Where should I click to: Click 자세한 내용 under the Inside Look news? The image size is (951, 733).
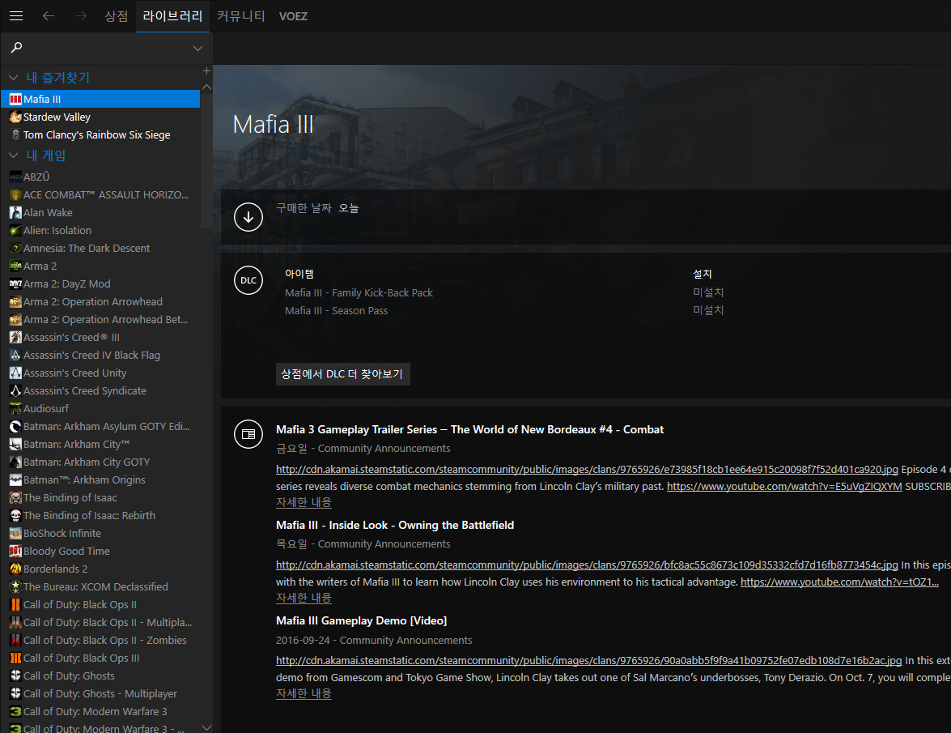point(304,599)
